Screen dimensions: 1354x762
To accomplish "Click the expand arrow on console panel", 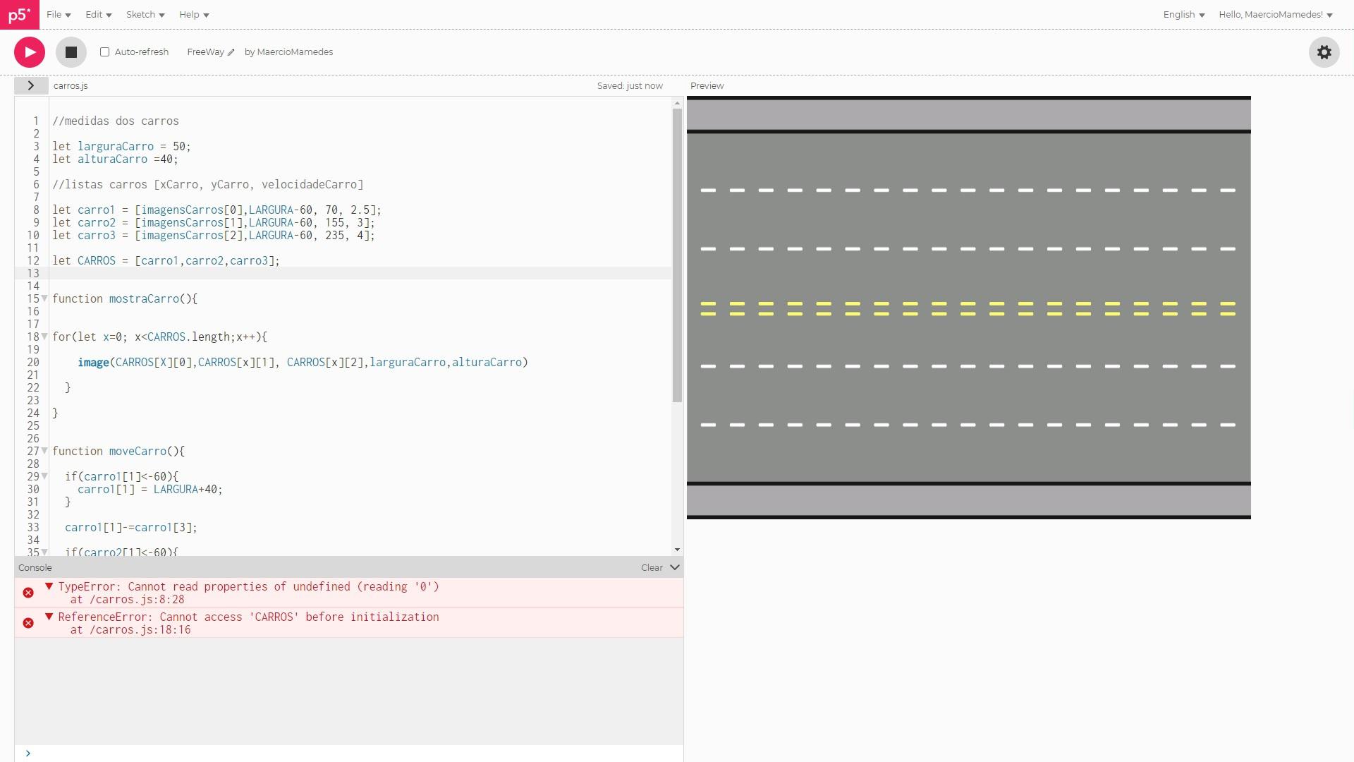I will pyautogui.click(x=676, y=567).
